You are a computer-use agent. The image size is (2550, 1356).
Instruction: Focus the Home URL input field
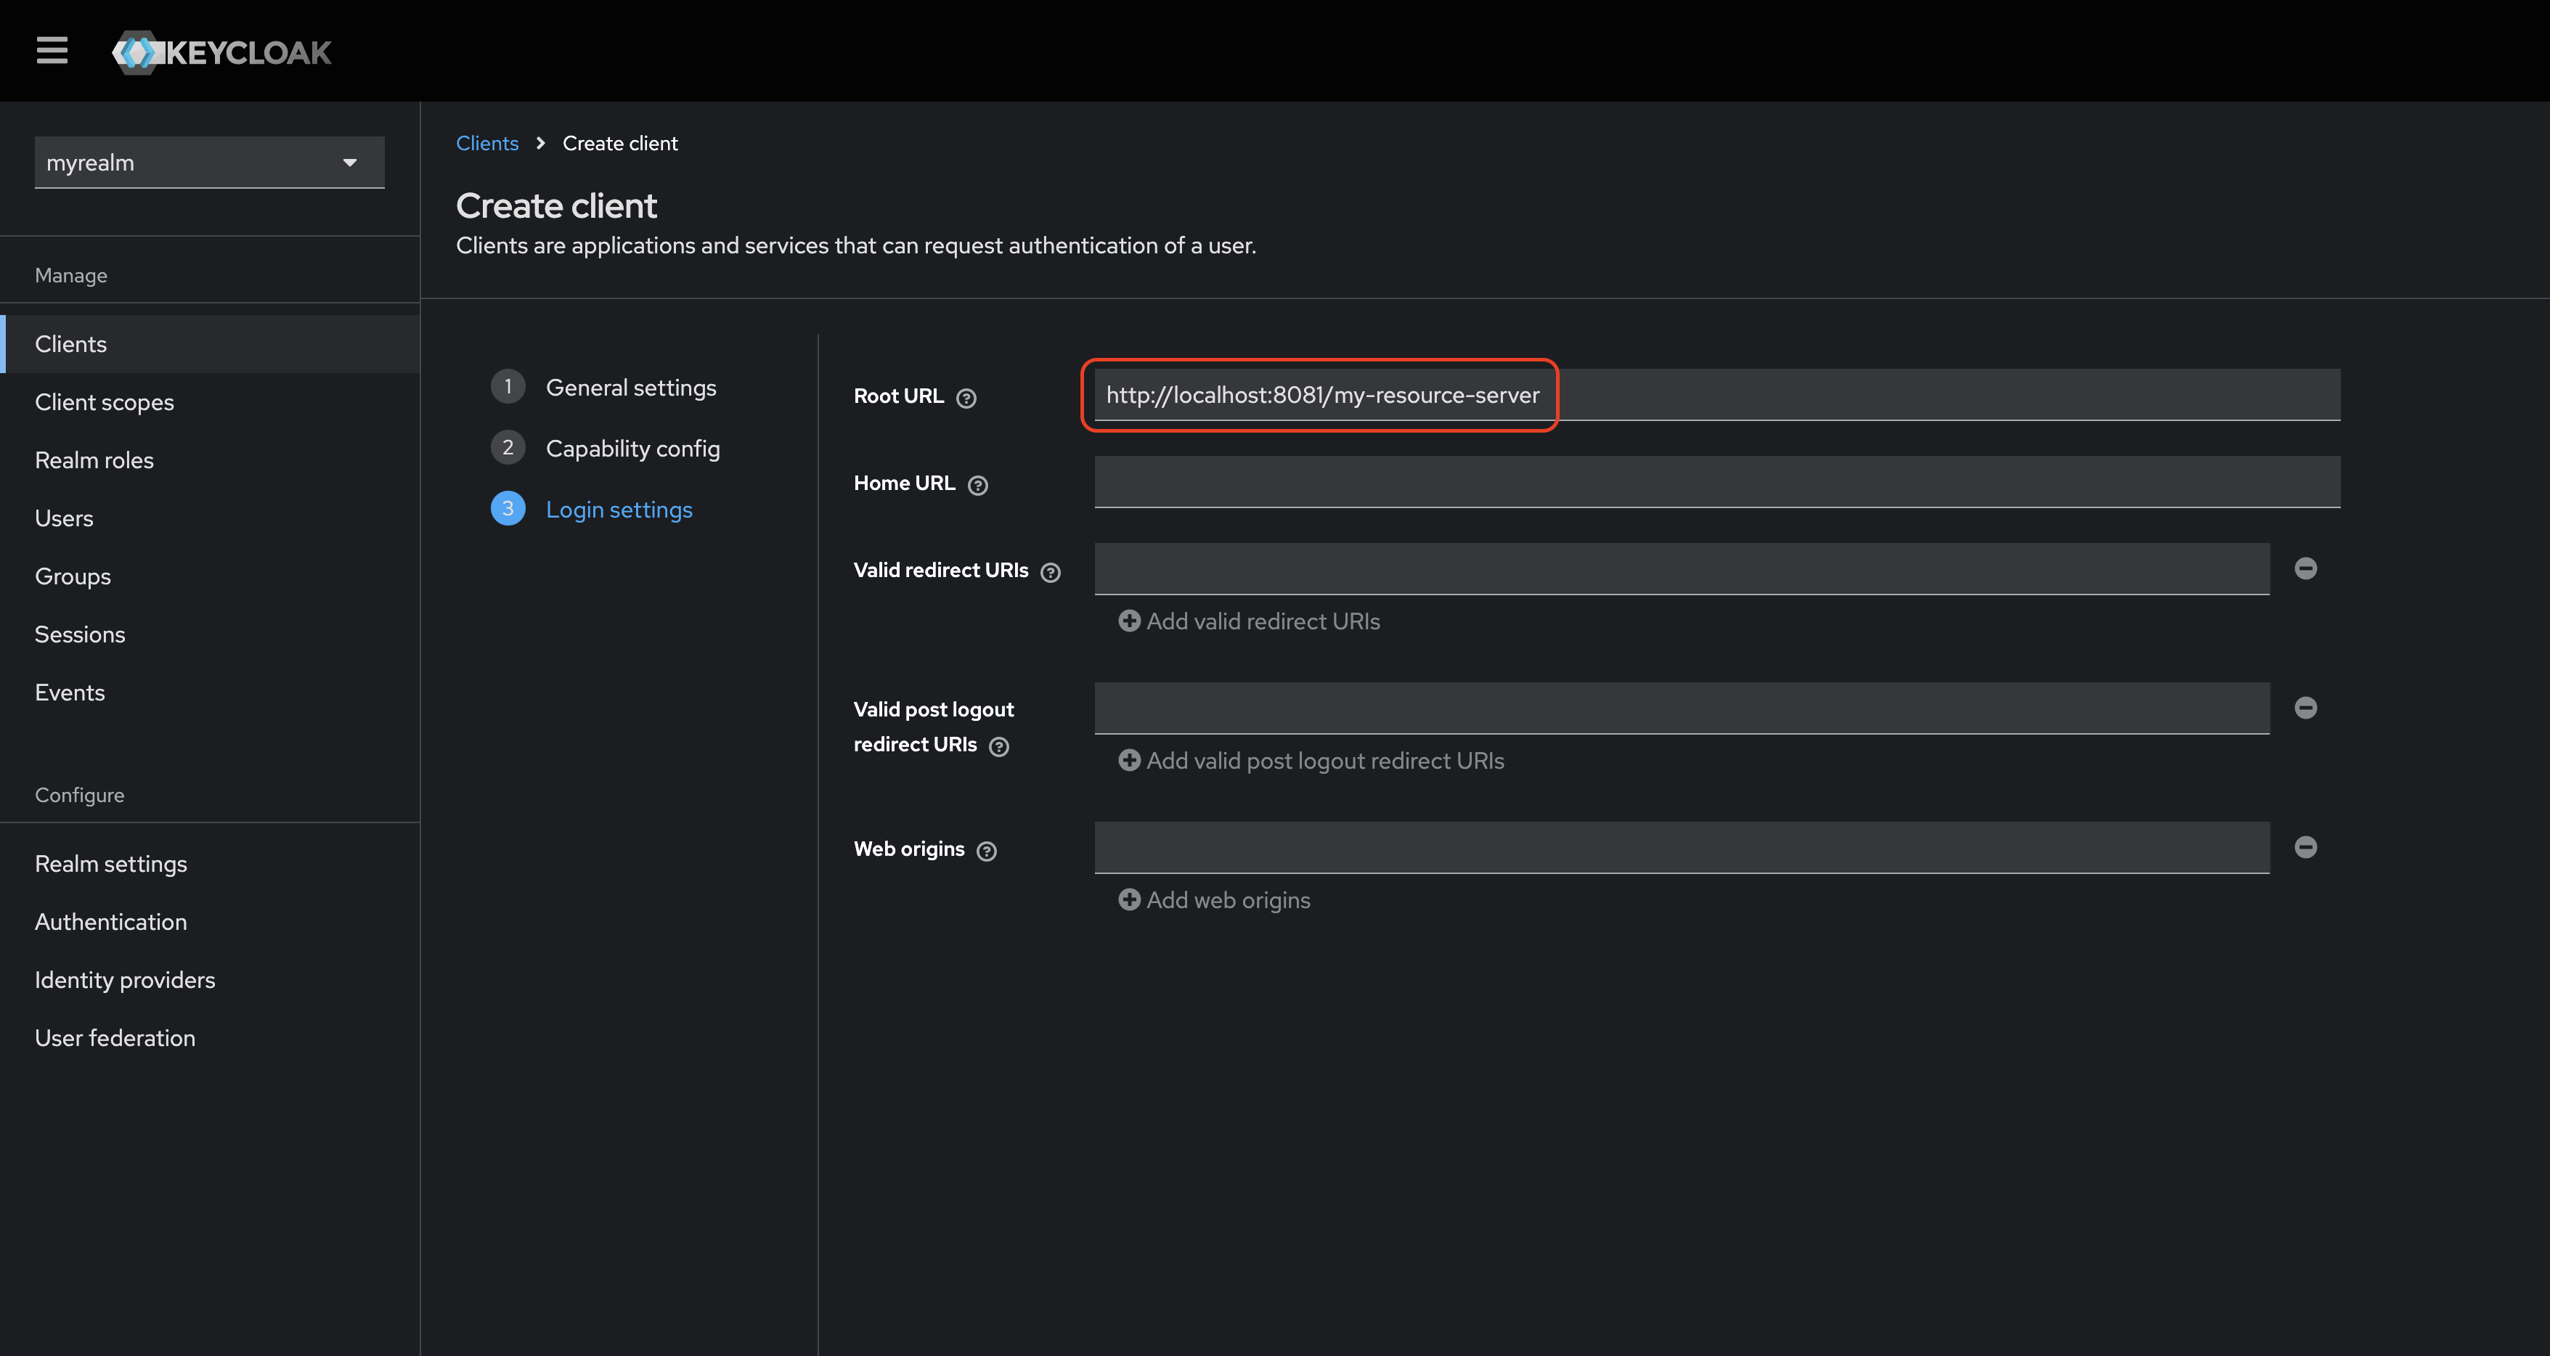(x=1716, y=482)
